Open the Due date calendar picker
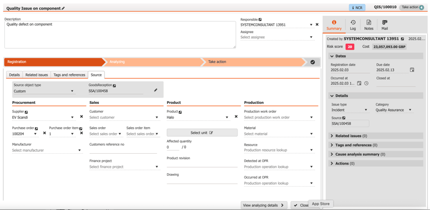Screen dimensions: 430x210 coord(412,70)
